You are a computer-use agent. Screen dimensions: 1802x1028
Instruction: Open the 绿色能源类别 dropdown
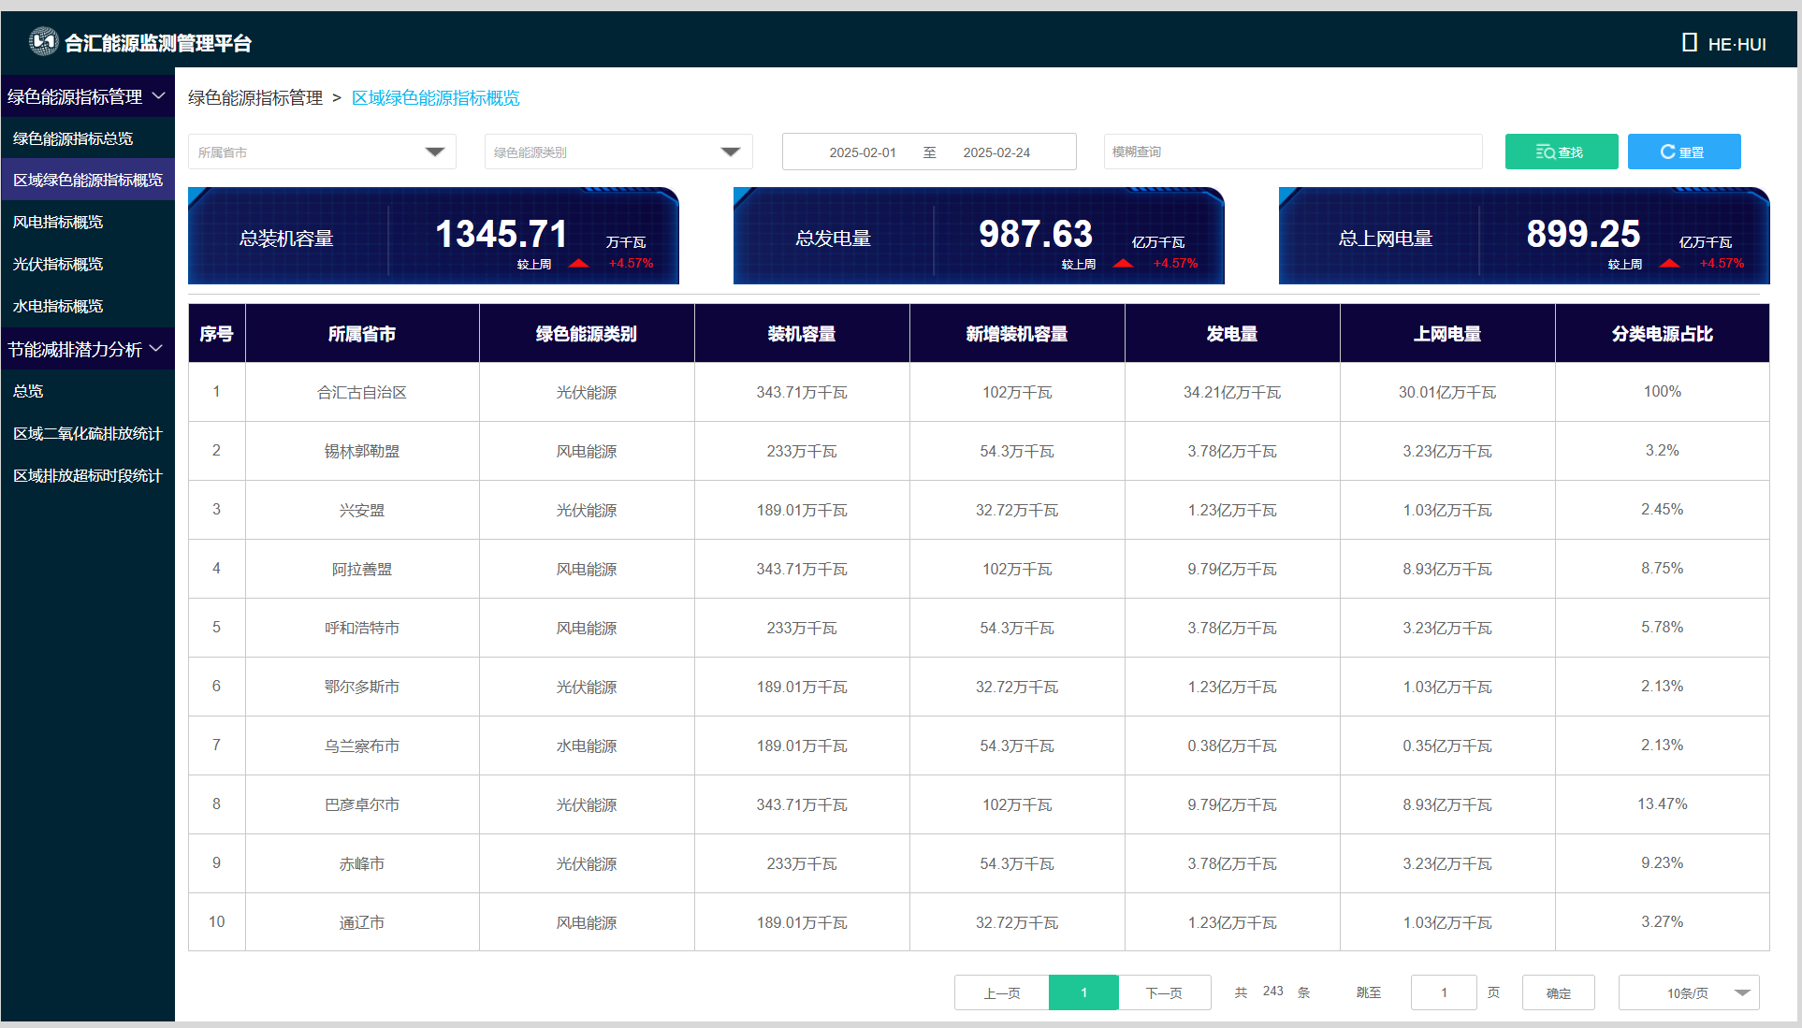coord(731,152)
